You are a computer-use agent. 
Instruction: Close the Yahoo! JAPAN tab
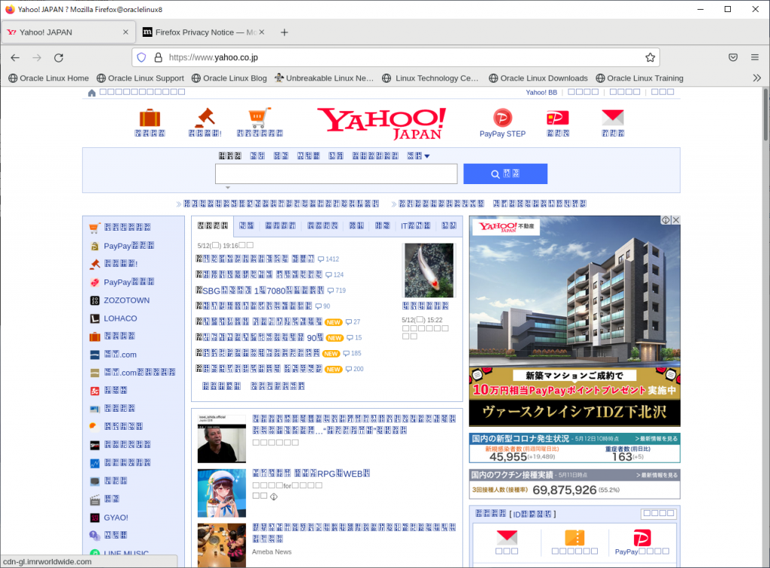[x=126, y=32]
